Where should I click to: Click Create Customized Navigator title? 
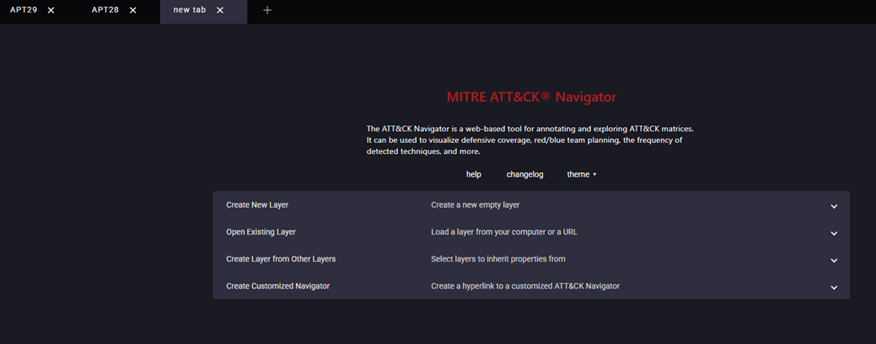pos(277,286)
